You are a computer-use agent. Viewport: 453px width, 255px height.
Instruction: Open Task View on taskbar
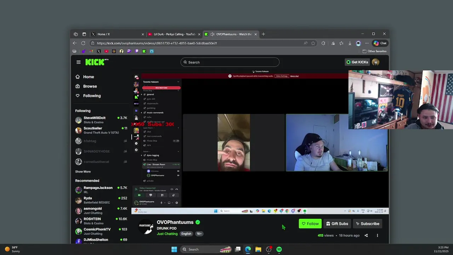point(238,249)
